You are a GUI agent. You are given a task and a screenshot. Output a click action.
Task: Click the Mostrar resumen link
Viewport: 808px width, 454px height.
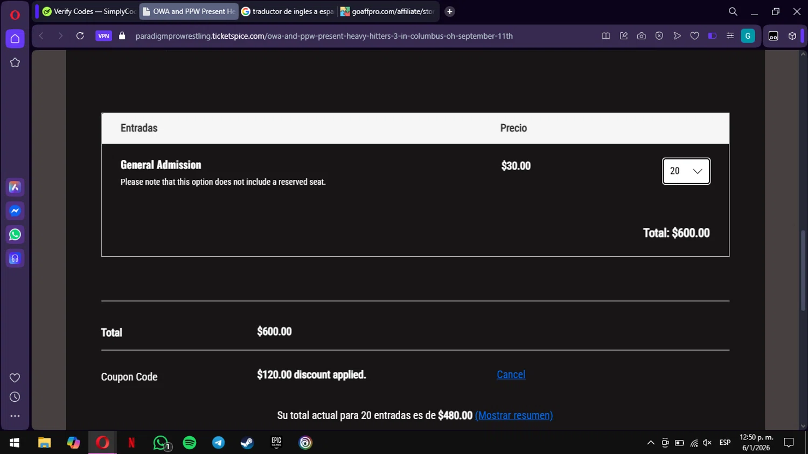514,416
